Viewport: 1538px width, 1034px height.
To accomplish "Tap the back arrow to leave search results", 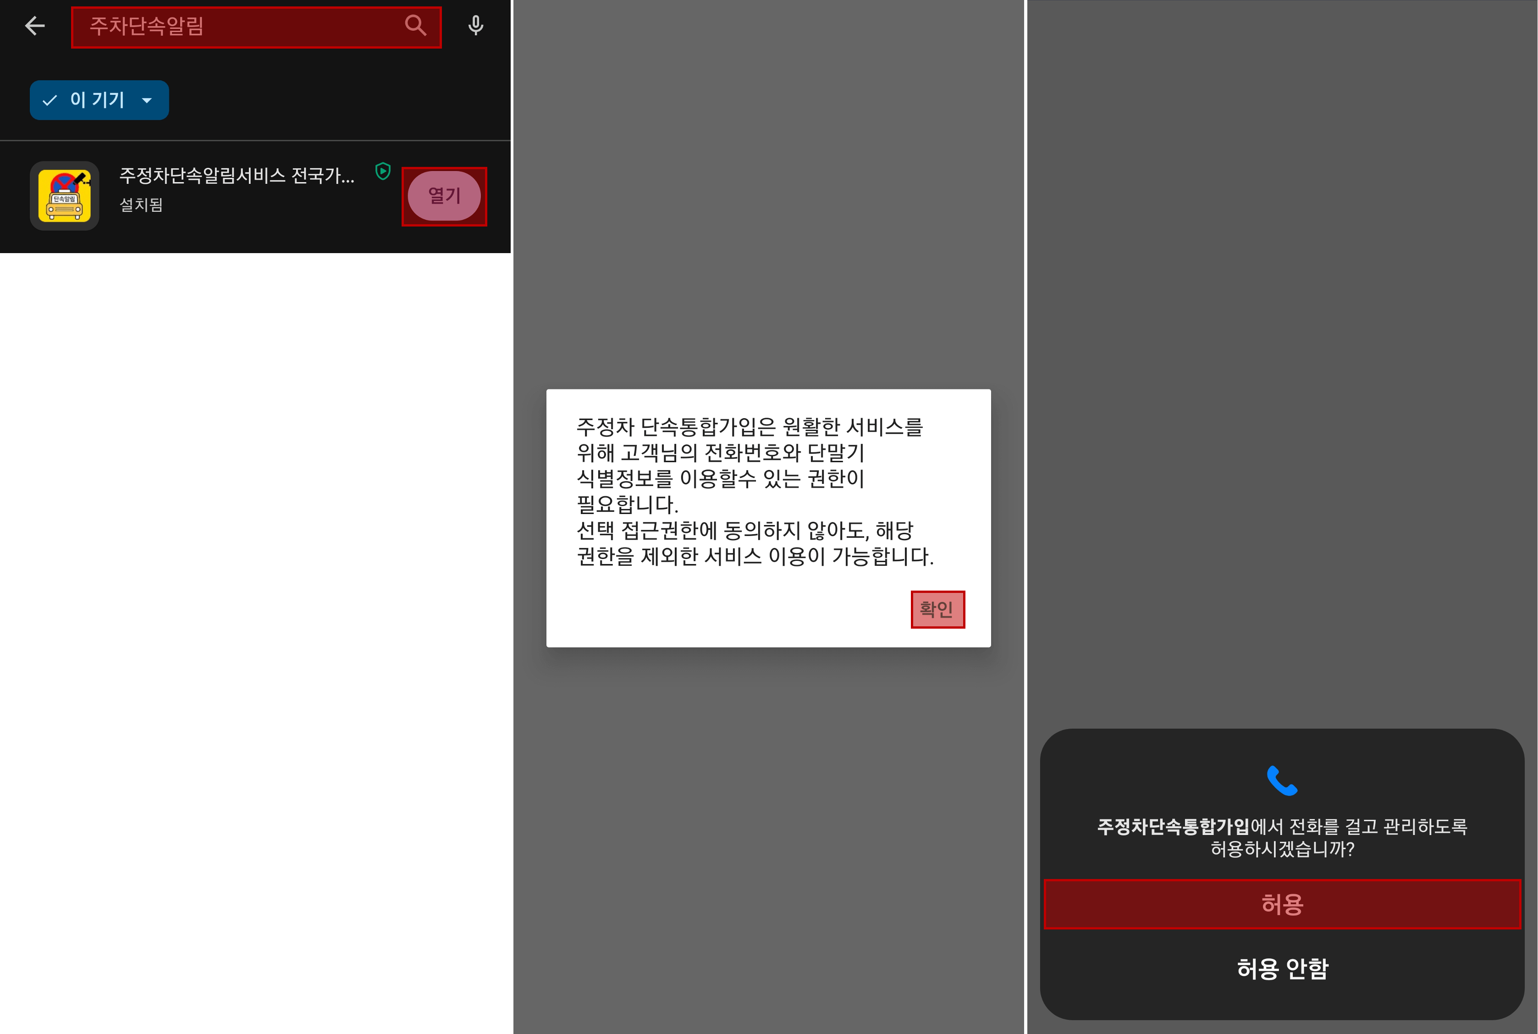I will click(x=35, y=26).
